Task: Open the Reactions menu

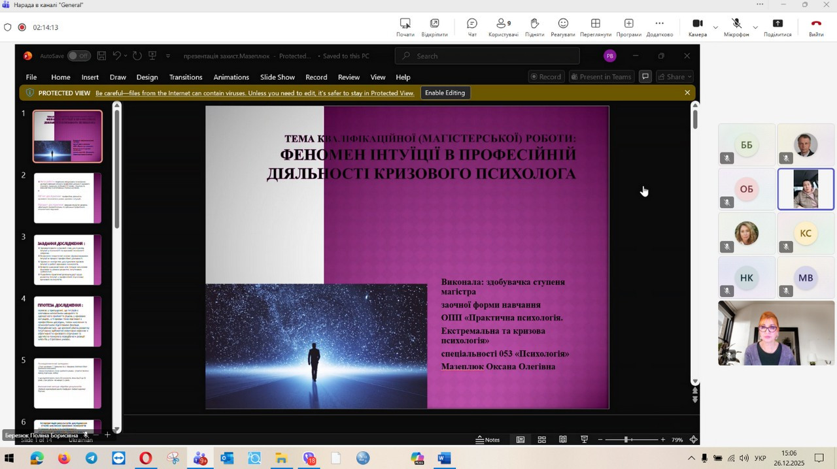Action: coord(562,27)
